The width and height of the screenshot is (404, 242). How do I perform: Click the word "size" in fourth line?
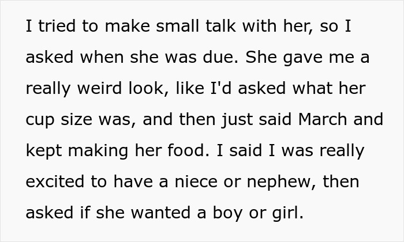pos(76,119)
